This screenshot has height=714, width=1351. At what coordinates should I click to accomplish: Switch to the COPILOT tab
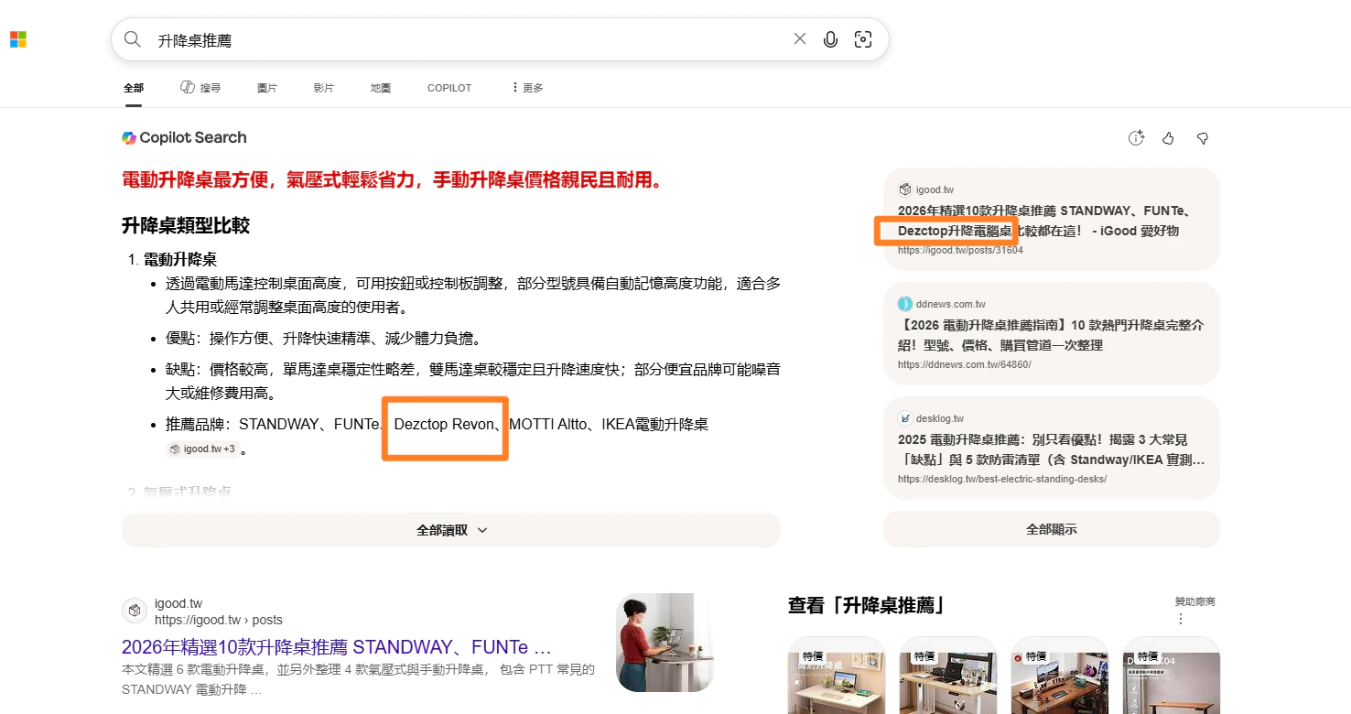tap(449, 88)
